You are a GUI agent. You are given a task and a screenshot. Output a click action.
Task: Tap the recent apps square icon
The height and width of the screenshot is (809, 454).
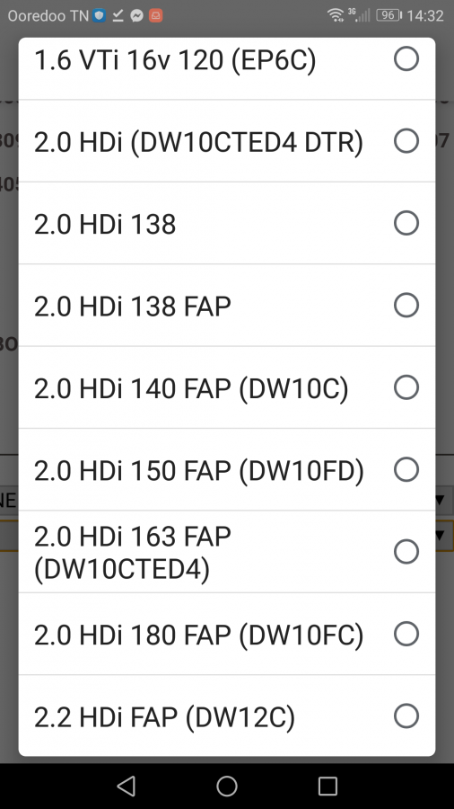(x=327, y=786)
